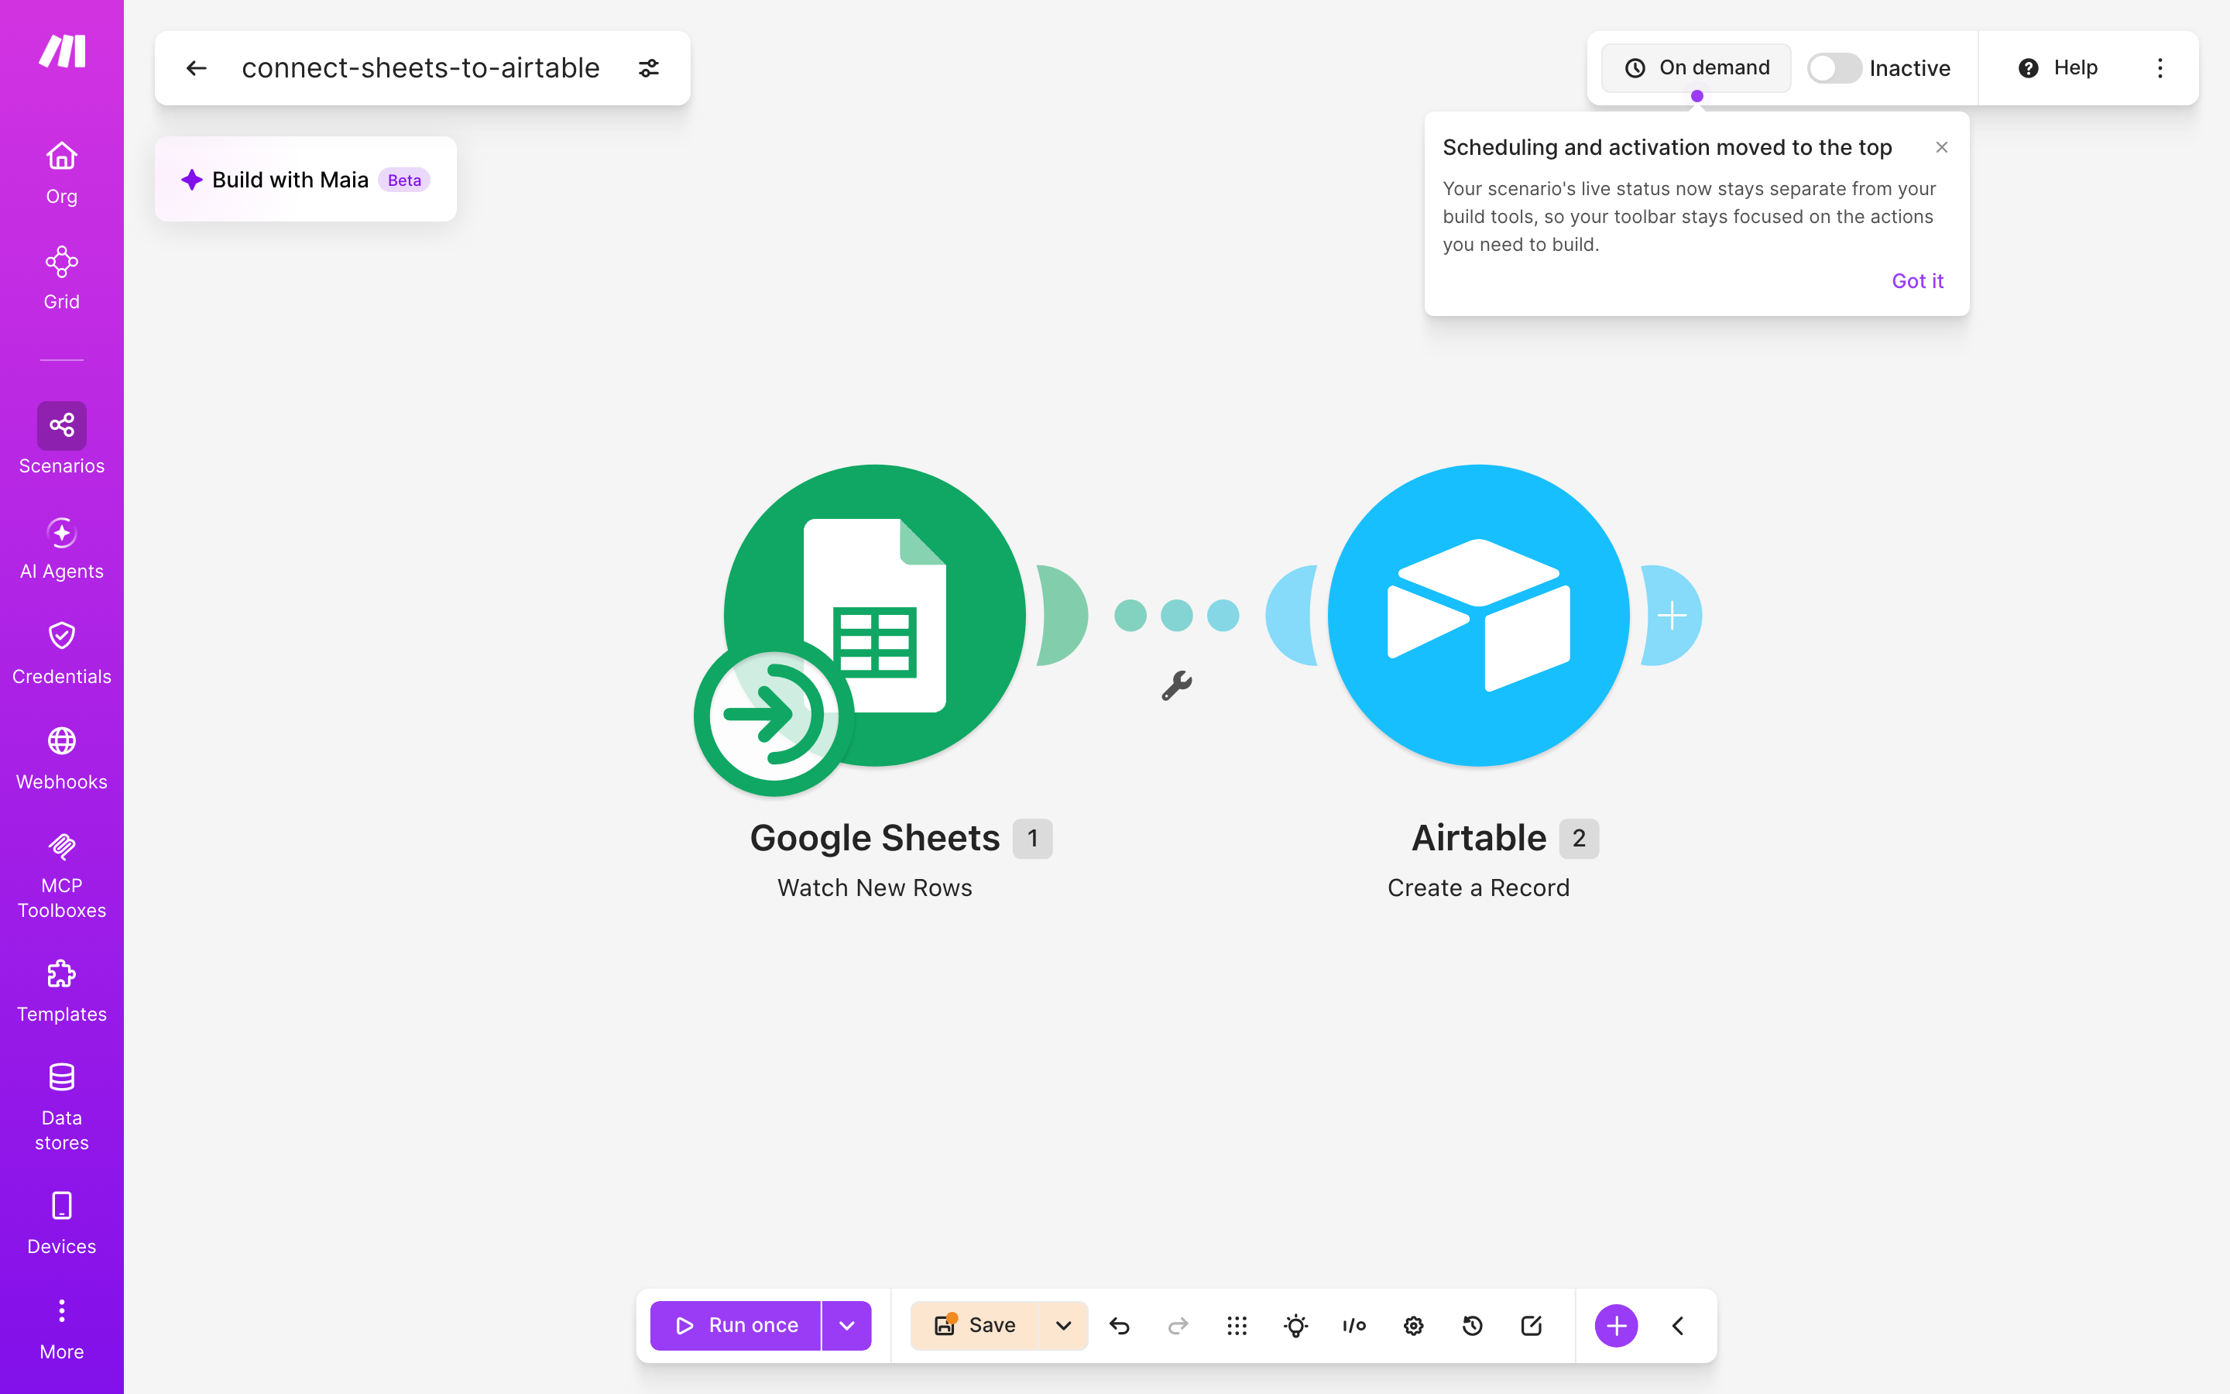2230x1394 pixels.
Task: Open scenario settings gear in toolbar
Action: [1414, 1326]
